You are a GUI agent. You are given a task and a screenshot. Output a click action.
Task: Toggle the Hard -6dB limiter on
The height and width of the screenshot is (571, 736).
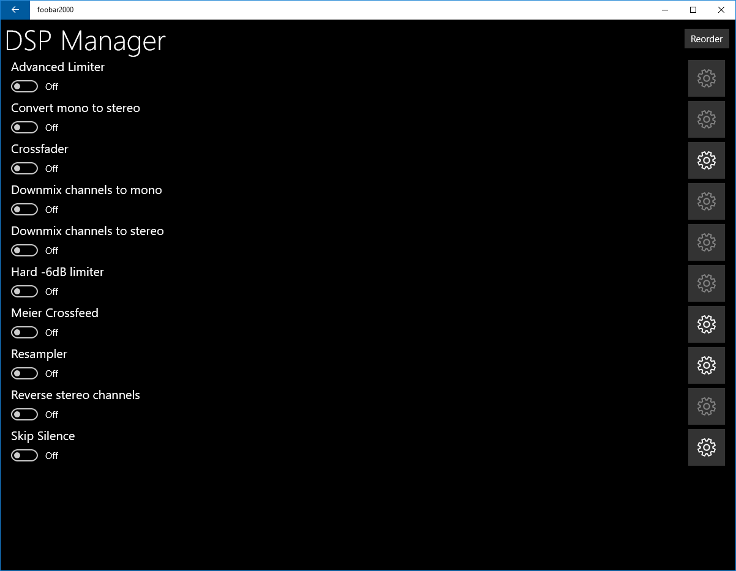point(24,291)
